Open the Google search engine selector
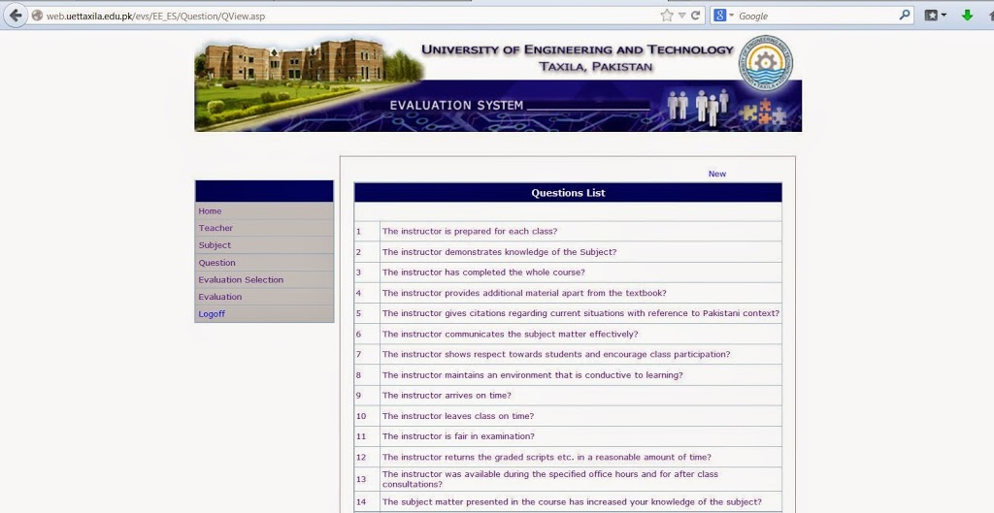The image size is (994, 513). coord(722,16)
